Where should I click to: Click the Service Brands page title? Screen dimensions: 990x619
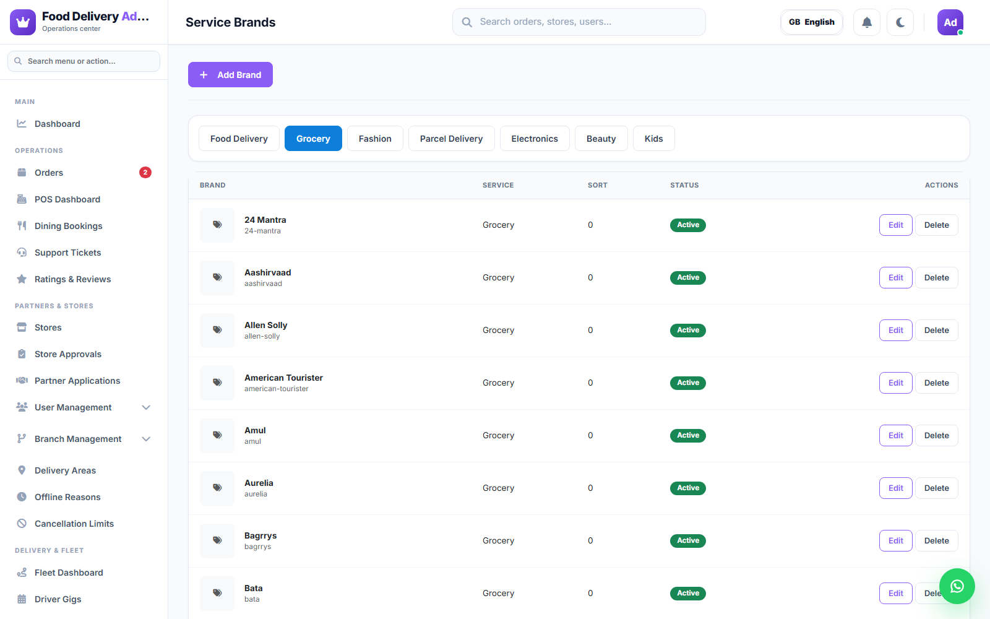pyautogui.click(x=231, y=22)
